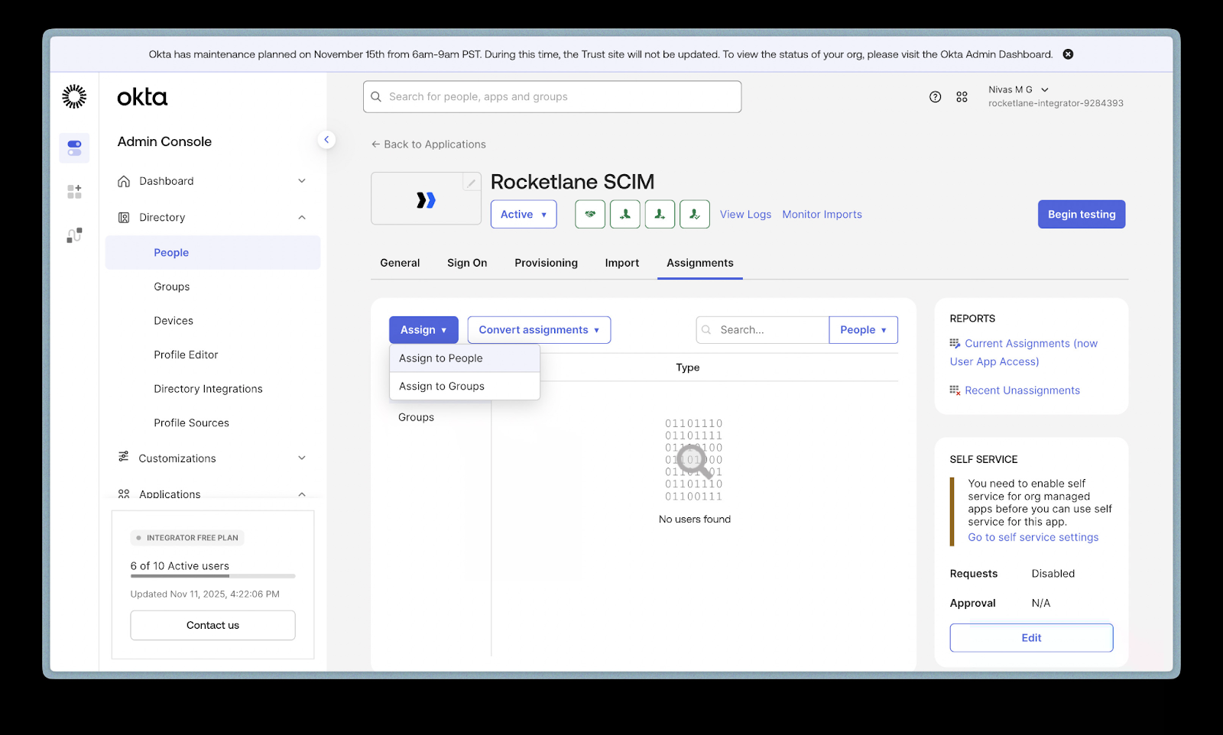Open View Logs link

[x=745, y=215]
